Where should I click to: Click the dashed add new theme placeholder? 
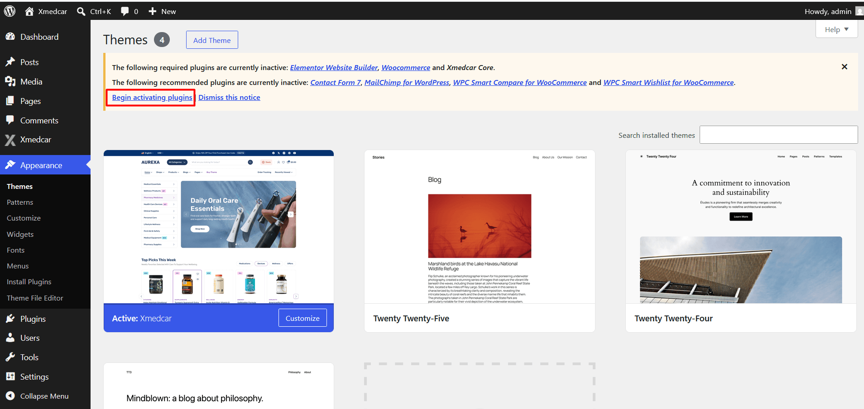click(x=480, y=386)
